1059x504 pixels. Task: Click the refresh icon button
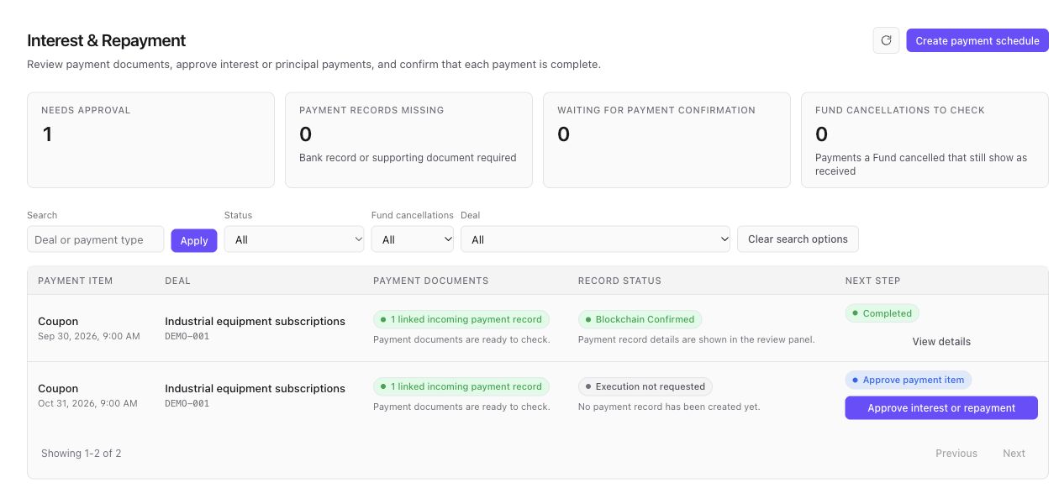pos(886,40)
